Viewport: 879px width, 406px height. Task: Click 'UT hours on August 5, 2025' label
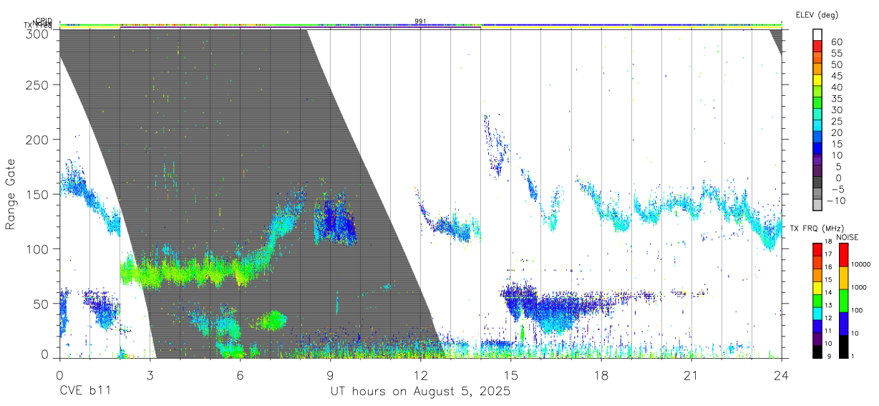pyautogui.click(x=420, y=392)
